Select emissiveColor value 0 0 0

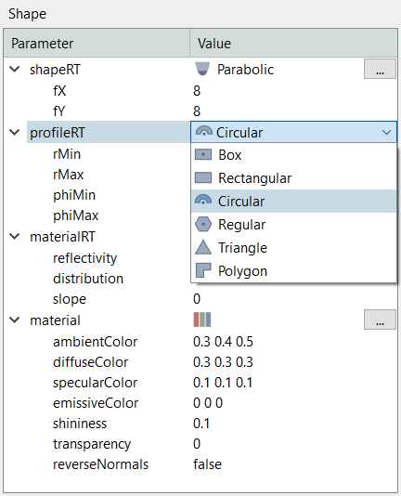click(x=208, y=403)
